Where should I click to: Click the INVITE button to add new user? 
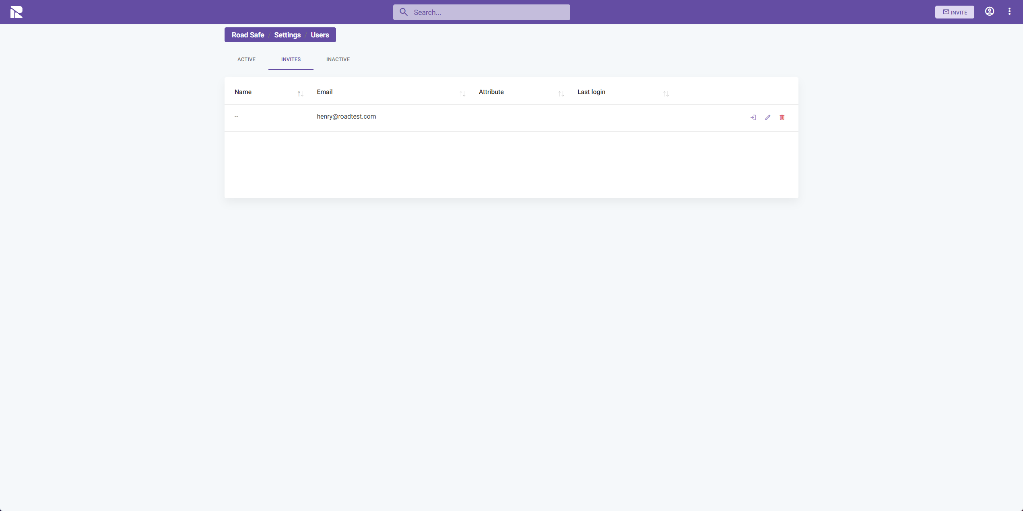[955, 12]
